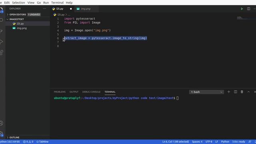Split the editor to the right
This screenshot has height=144, width=256.
click(x=248, y=9)
